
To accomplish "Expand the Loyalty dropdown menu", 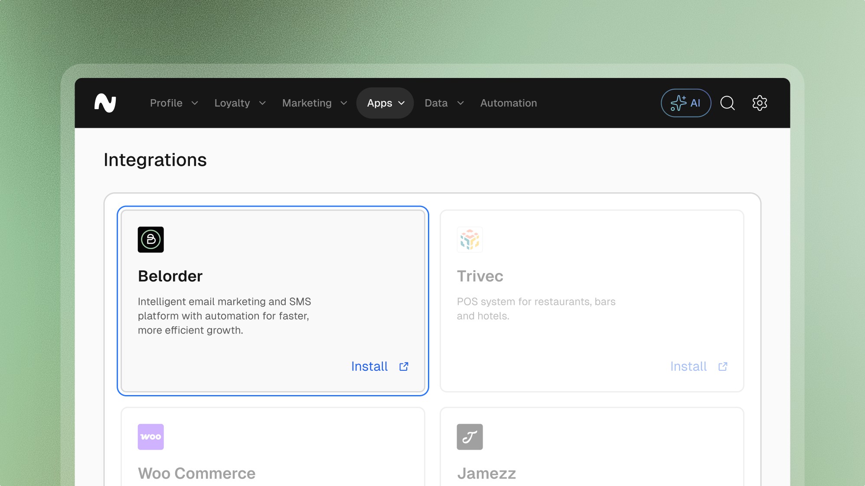I will pyautogui.click(x=240, y=103).
